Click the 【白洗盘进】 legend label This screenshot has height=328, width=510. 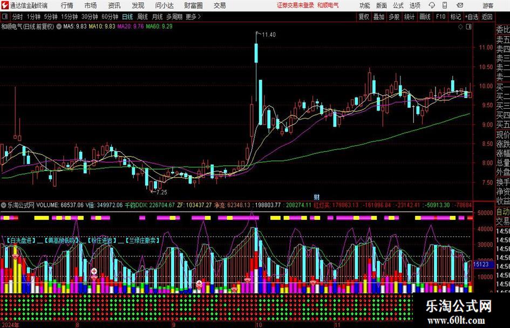coord(20,241)
